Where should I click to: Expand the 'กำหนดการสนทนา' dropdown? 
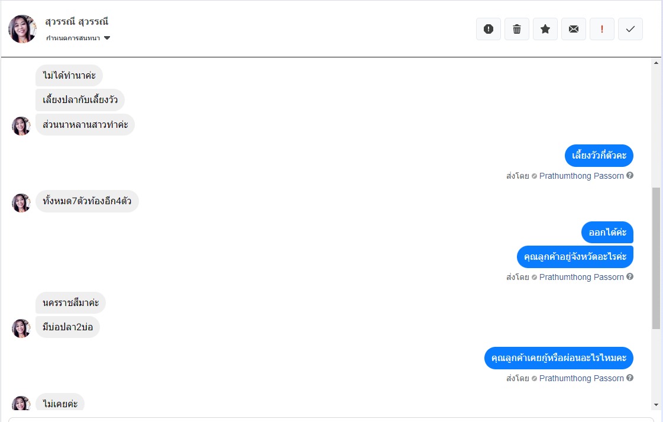(x=107, y=38)
